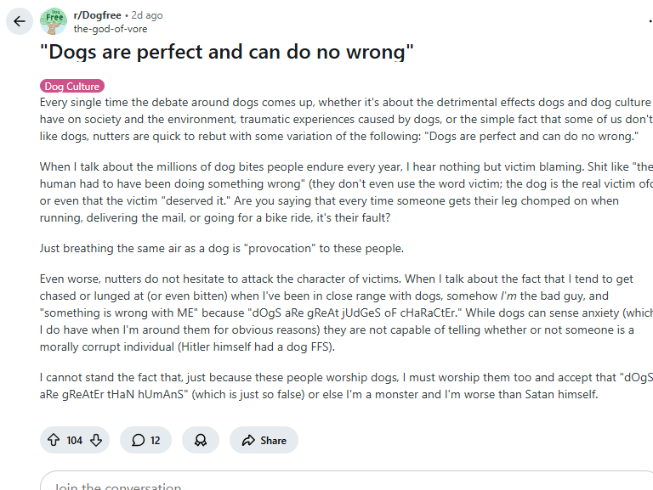Open the post overflow menu dots

tap(650, 21)
